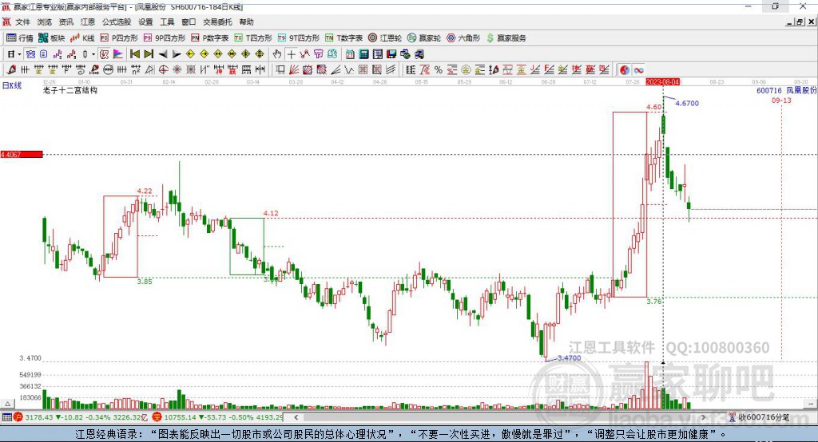Open the 窗口 menu
Viewport: 818px width, 442px height.
point(189,22)
